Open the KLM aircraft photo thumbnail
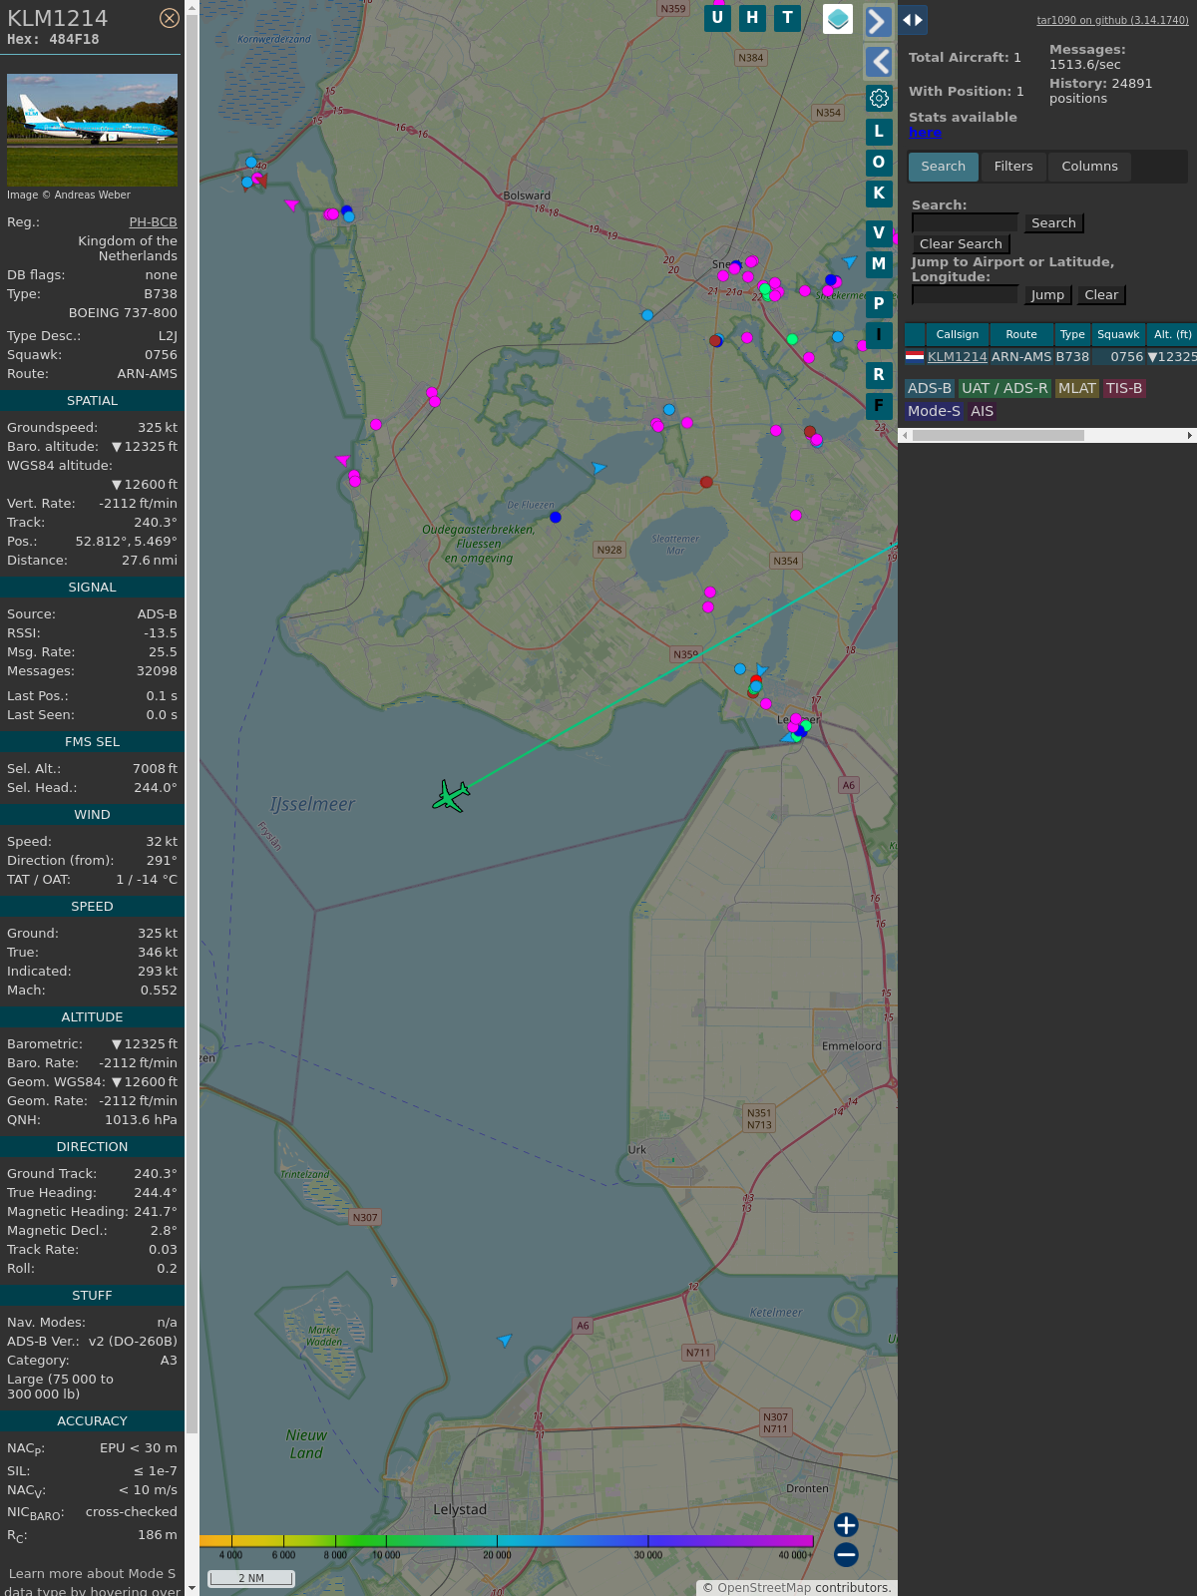Viewport: 1197px width, 1596px height. point(92,130)
